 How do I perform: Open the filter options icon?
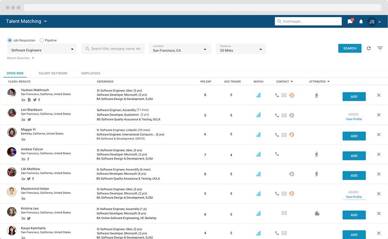[x=380, y=48]
